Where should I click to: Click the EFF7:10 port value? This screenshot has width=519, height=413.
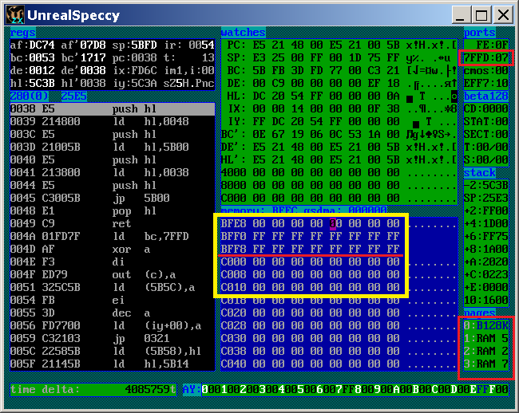click(485, 83)
